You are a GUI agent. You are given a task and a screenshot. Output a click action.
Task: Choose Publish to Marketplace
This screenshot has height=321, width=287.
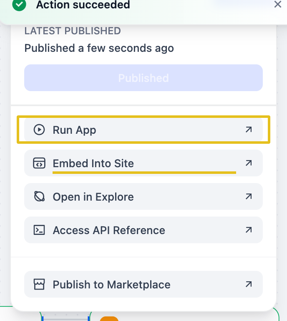[143, 284]
